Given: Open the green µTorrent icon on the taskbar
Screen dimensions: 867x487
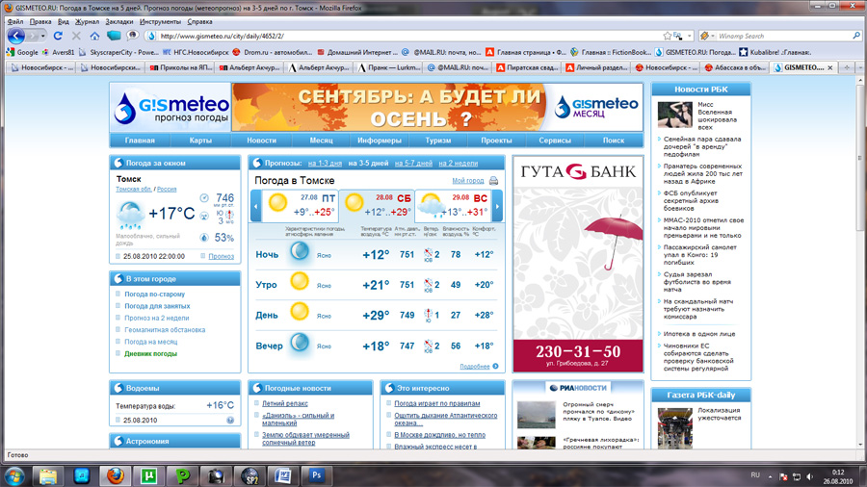Looking at the screenshot, I should point(148,475).
